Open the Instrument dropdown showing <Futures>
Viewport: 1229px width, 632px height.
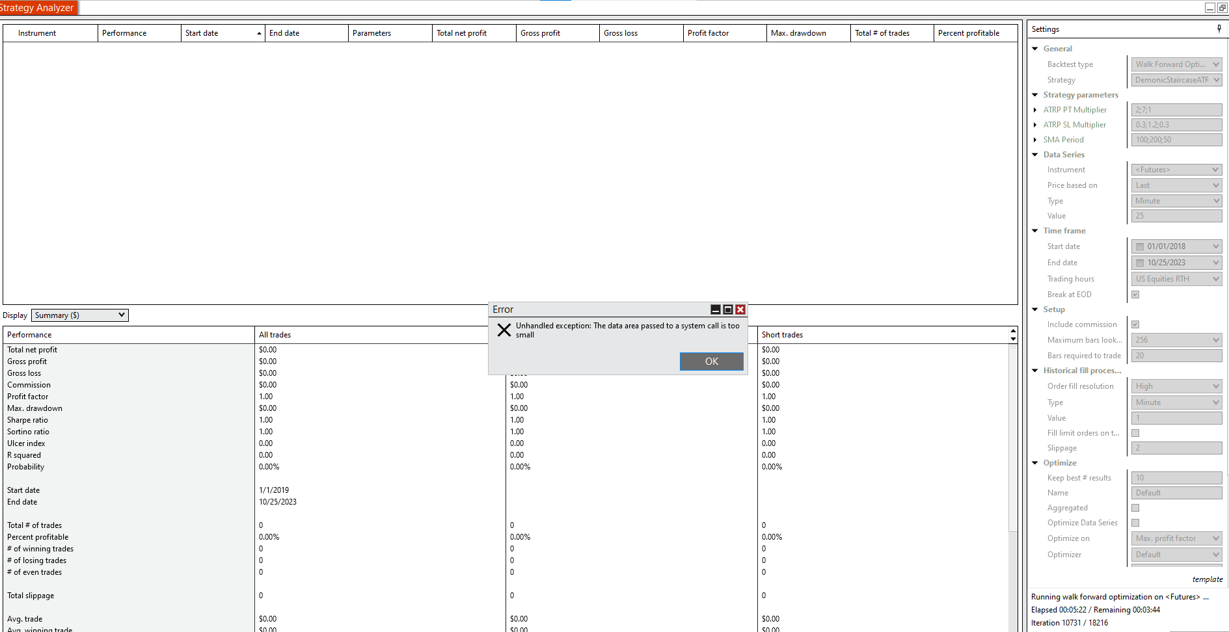(1176, 170)
